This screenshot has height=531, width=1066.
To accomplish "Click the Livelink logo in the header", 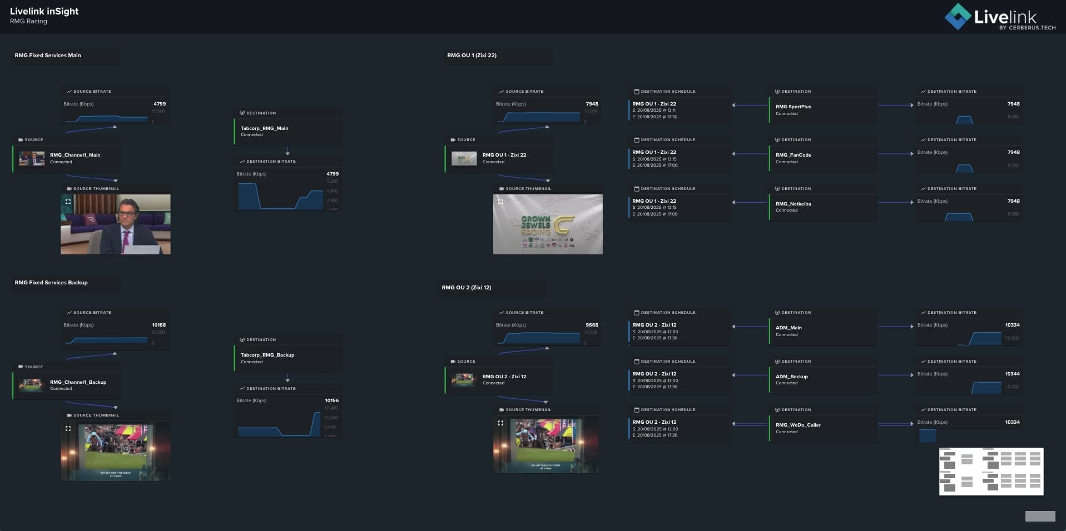I will click(x=1000, y=17).
